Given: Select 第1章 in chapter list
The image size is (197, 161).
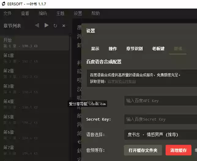Looking at the screenshot, I should [35, 58].
